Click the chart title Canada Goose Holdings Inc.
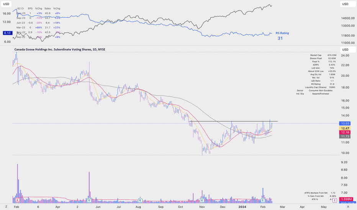 click(x=60, y=49)
